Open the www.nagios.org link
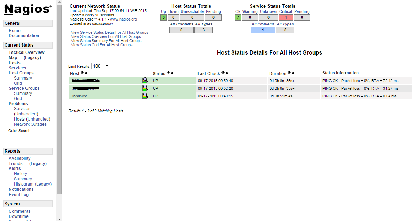Screen dimensions: 412x221 tap(123, 19)
